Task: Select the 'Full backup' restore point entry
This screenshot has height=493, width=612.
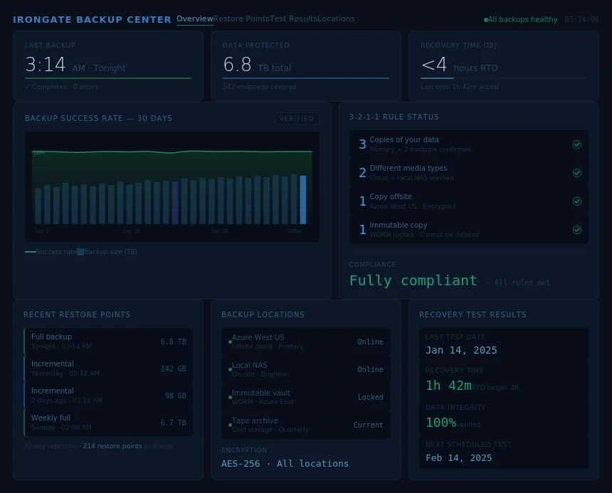Action: (x=108, y=341)
